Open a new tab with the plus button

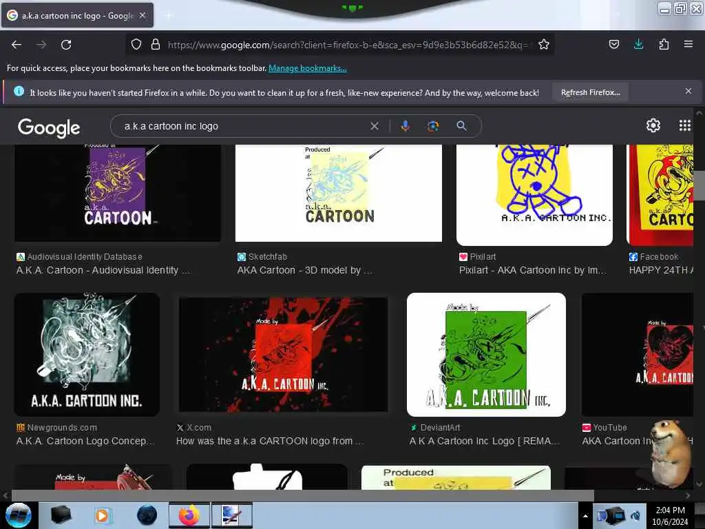tap(168, 15)
